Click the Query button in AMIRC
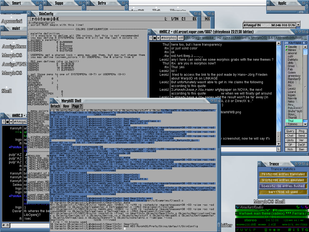The width and height of the screenshot is (309, 232). click(290, 131)
